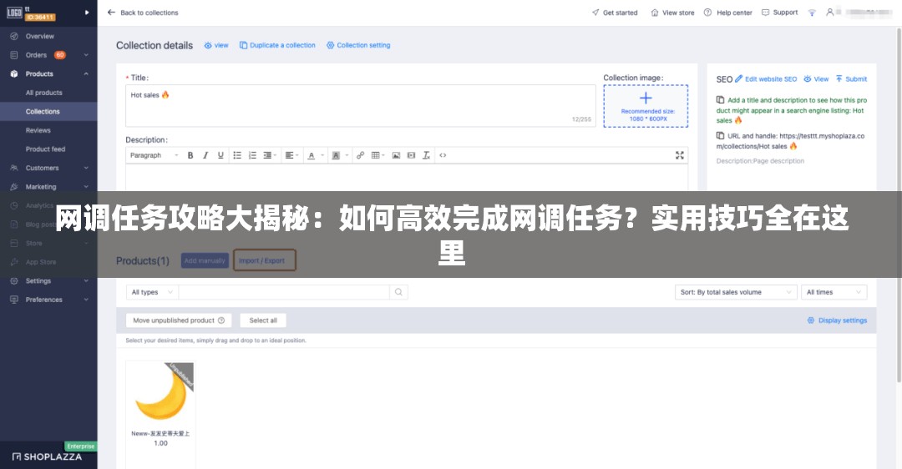Insert a numbered list in description
Screen dimensions: 902x469
coord(252,155)
